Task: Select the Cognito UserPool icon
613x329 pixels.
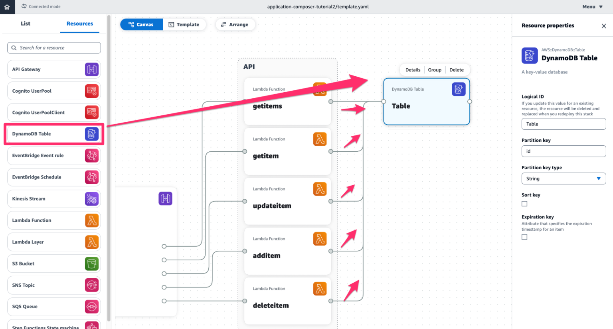Action: click(x=91, y=91)
